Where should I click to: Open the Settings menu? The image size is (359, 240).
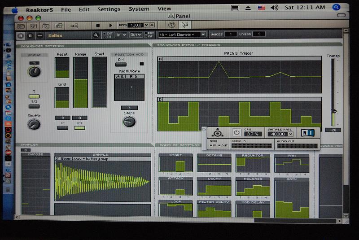(109, 9)
